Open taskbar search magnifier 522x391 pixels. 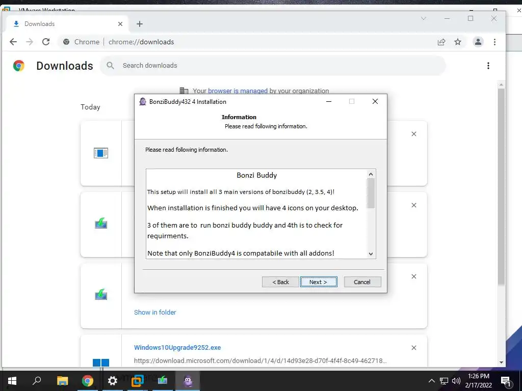click(37, 381)
